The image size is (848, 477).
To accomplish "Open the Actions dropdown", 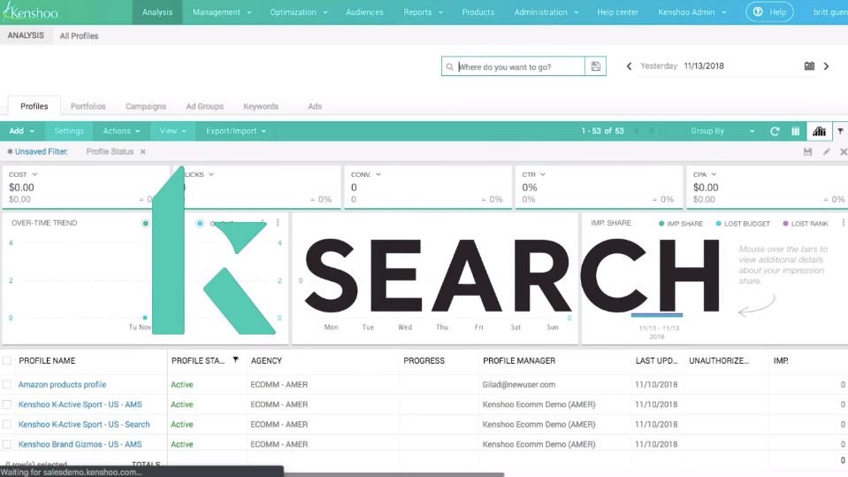I will pos(121,131).
